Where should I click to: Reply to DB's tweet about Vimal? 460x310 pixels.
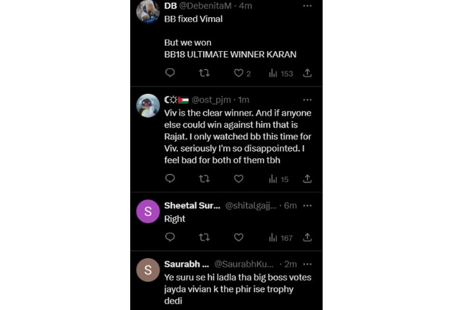[170, 74]
